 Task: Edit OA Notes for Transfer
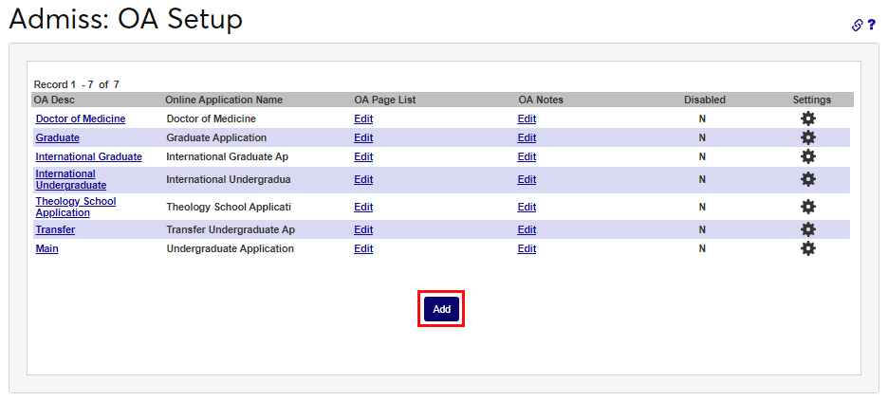pos(527,229)
